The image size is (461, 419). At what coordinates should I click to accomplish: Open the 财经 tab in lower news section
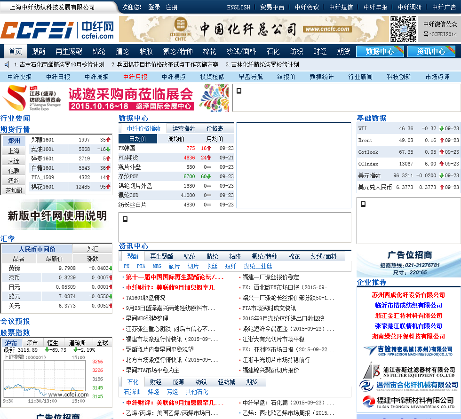pos(156,382)
